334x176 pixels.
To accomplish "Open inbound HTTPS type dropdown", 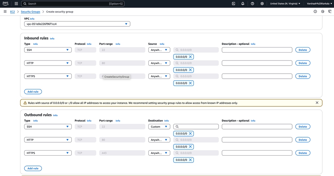I will pyautogui.click(x=48, y=76).
